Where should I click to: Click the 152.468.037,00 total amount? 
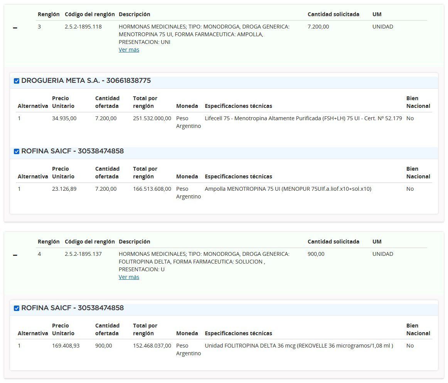[152, 346]
